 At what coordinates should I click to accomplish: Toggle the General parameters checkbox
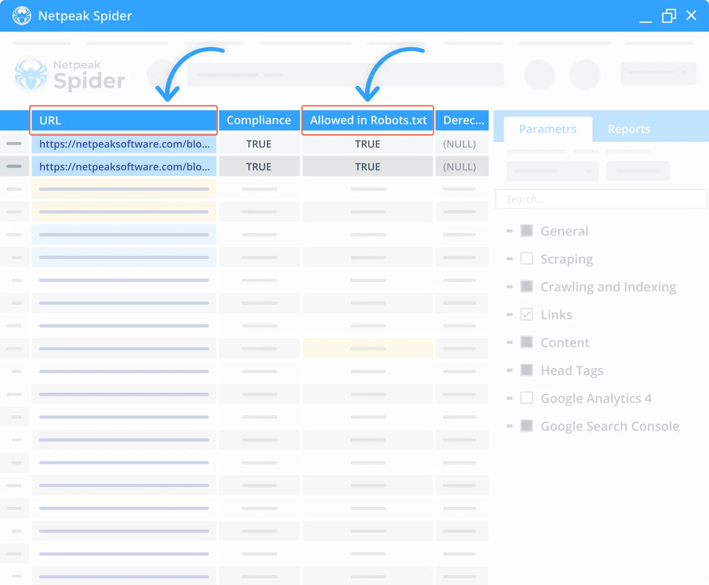pyautogui.click(x=527, y=231)
